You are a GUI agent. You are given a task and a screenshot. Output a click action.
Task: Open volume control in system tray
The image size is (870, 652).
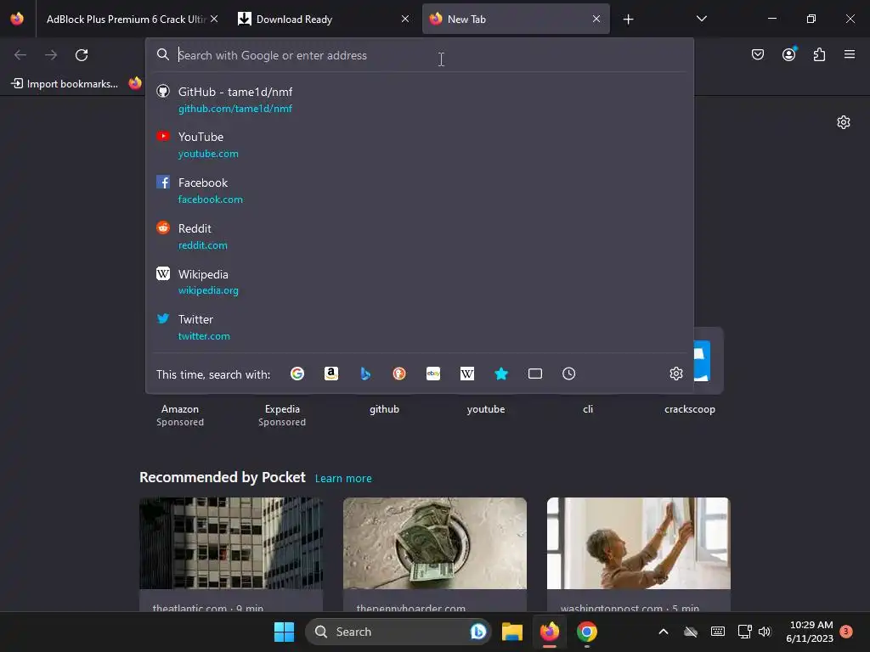pyautogui.click(x=765, y=632)
